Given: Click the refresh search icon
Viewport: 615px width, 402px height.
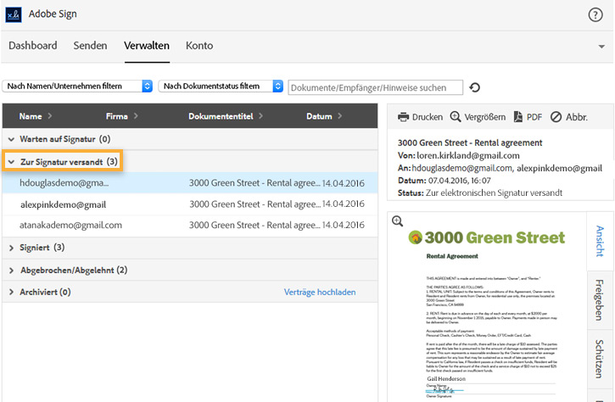Looking at the screenshot, I should [x=475, y=87].
